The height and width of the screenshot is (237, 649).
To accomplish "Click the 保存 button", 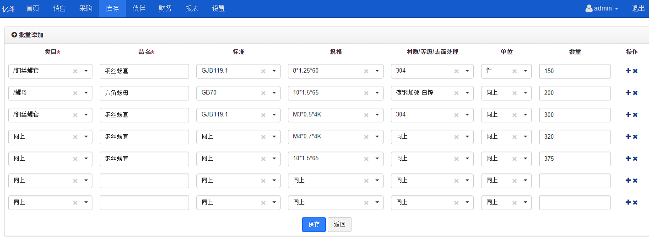I will pyautogui.click(x=314, y=225).
